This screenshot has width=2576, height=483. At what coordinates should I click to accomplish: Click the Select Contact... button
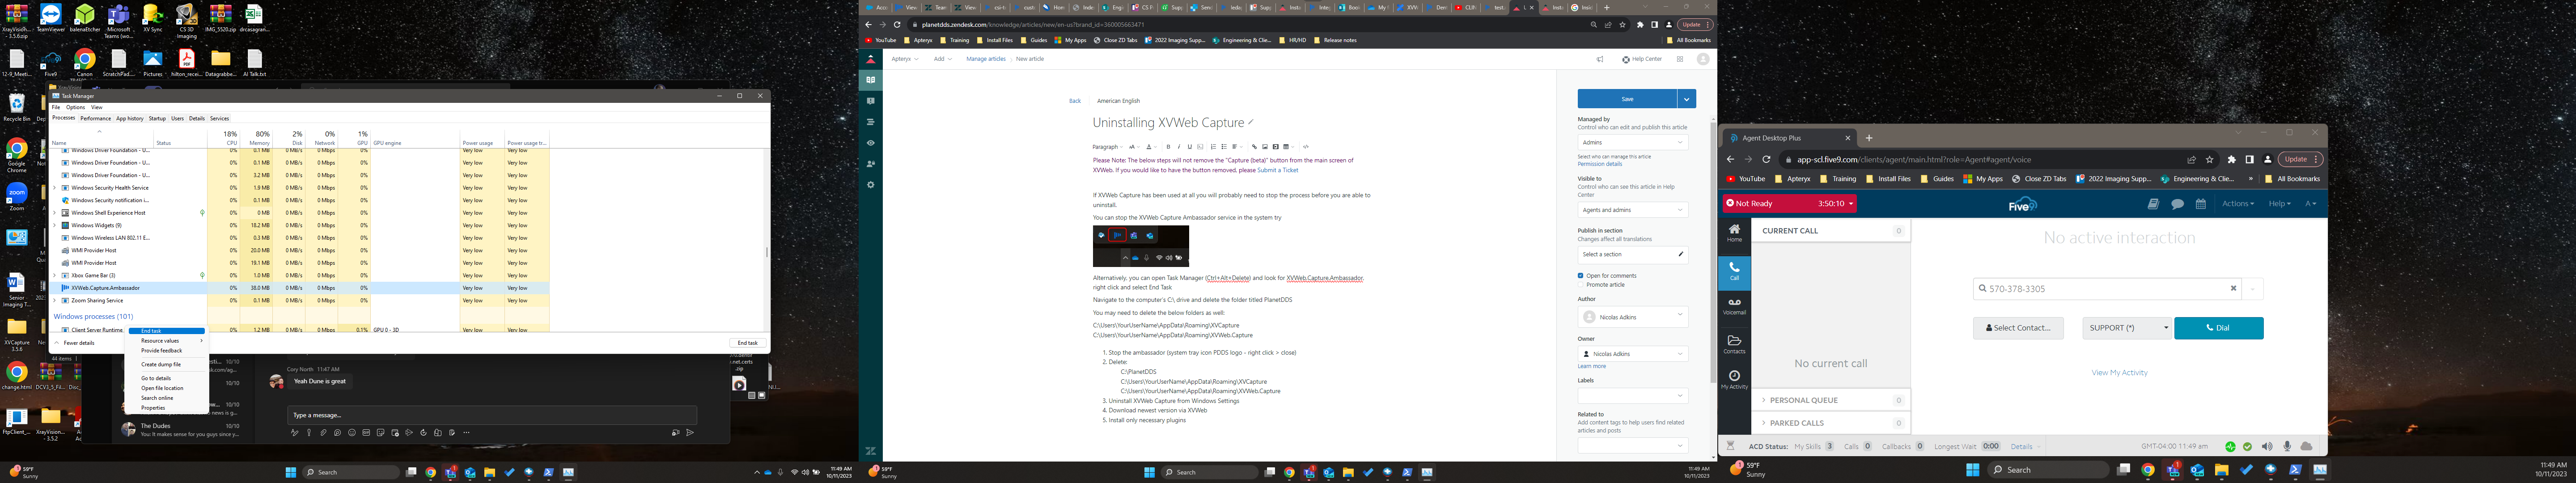click(2018, 328)
